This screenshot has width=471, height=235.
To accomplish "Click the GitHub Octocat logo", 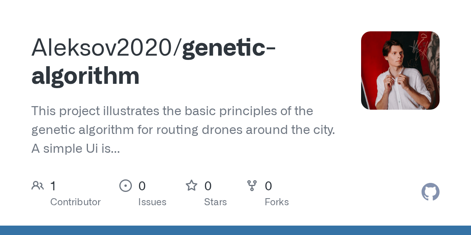I will click(430, 192).
